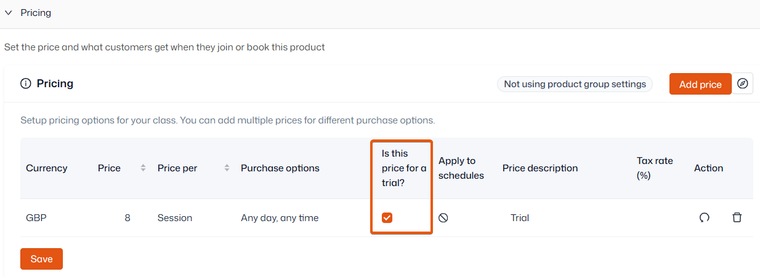Click the compass icon next to Add price
The width and height of the screenshot is (760, 277).
coord(743,84)
